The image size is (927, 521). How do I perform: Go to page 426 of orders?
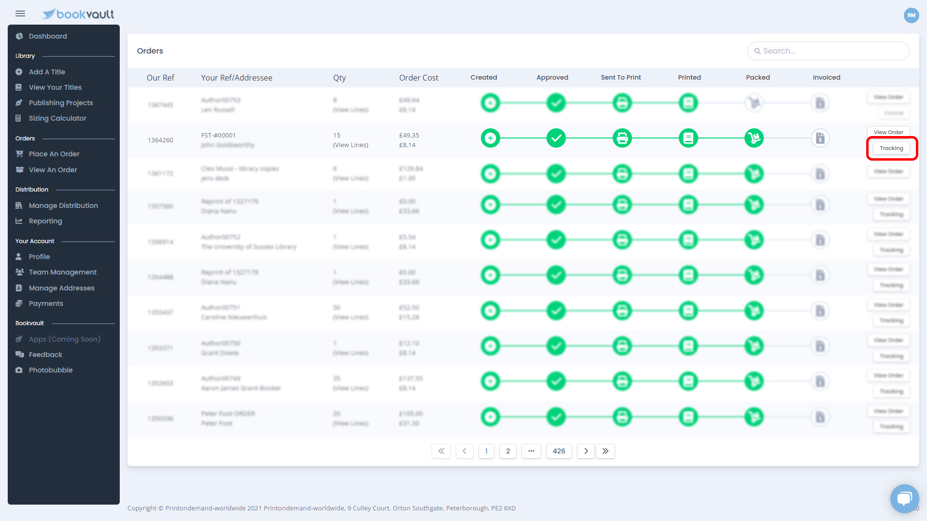coord(559,451)
